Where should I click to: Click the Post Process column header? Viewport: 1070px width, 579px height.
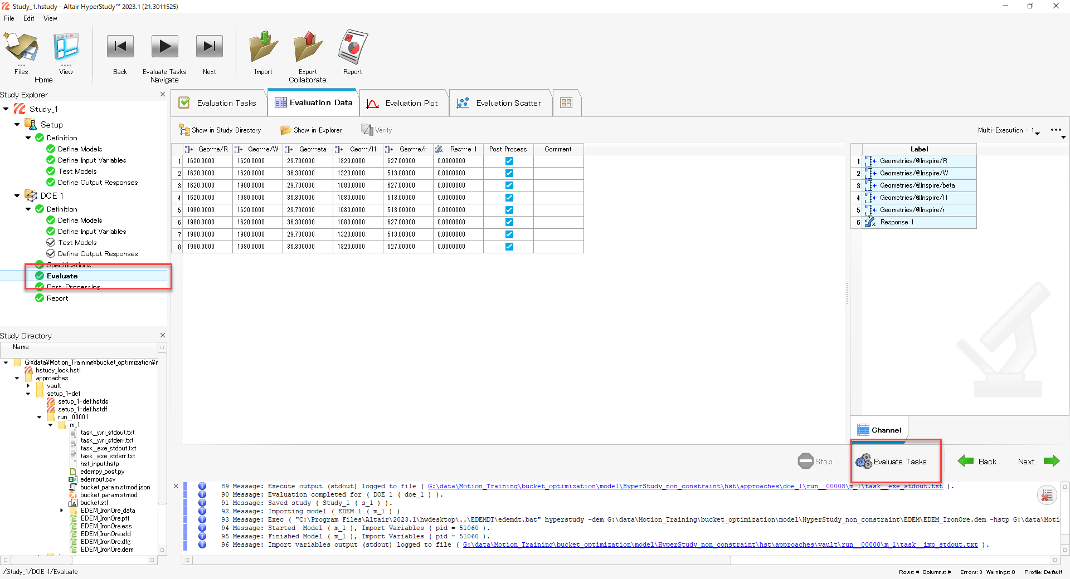coord(508,149)
